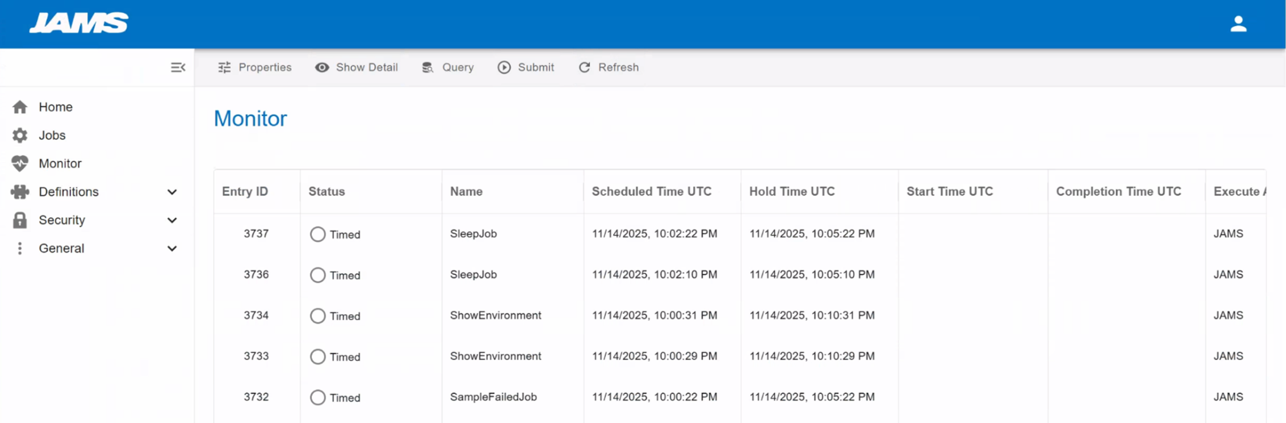Screen dimensions: 1286x423
Task: Click the Definitions puzzle icon
Action: click(20, 191)
